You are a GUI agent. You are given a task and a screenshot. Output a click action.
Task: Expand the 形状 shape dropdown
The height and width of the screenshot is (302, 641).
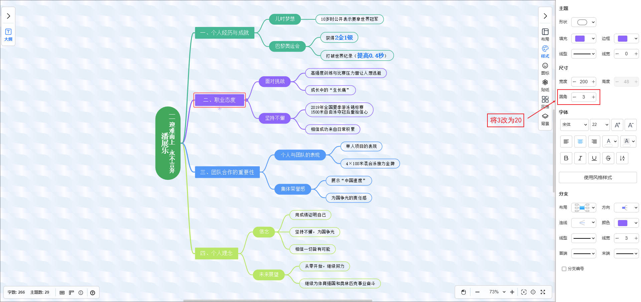point(584,22)
